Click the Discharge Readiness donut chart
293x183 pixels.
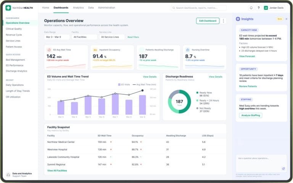[179, 101]
